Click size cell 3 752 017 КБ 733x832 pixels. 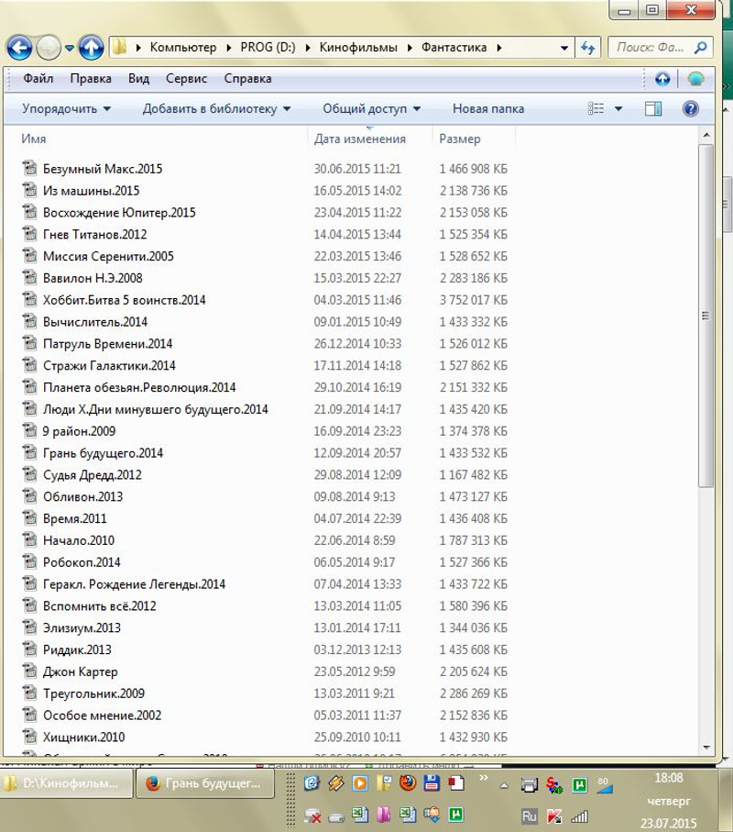coord(474,300)
